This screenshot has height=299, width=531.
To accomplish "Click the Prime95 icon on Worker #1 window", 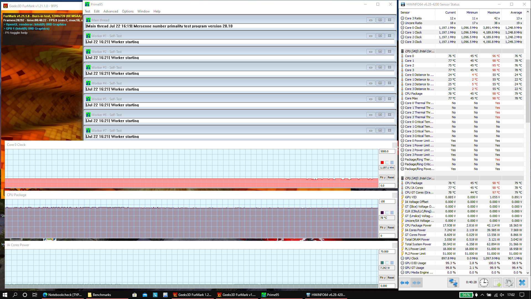I will point(88,36).
